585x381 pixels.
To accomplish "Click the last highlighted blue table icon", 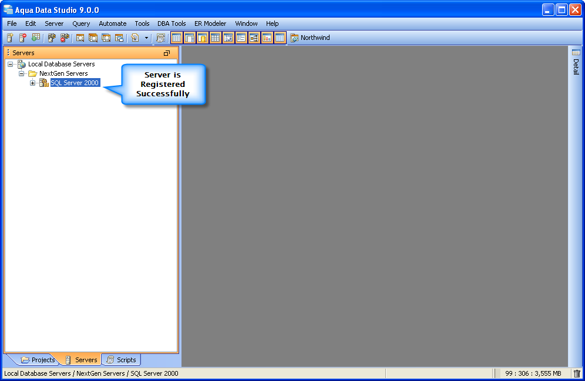I will [280, 38].
